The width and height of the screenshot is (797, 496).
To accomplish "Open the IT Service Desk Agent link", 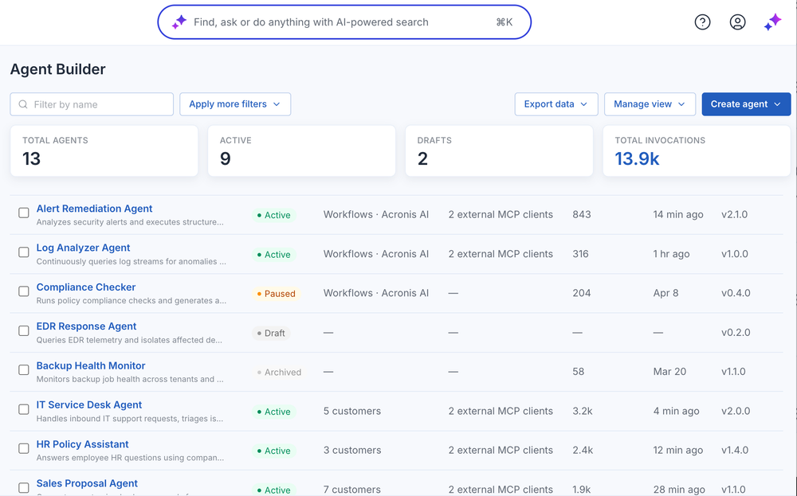I will click(89, 404).
